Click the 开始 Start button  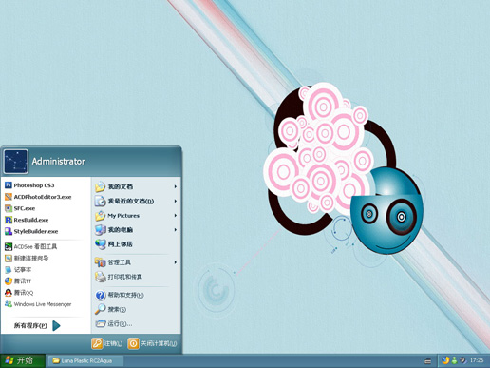pos(22,360)
